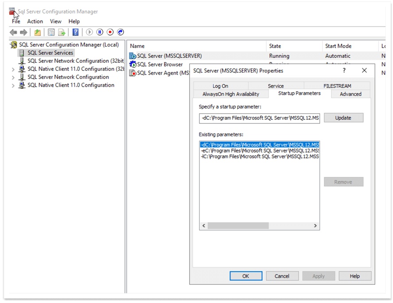Image resolution: width=393 pixels, height=303 pixels.
Task: Click the OK button in the Properties dialog
Action: (x=246, y=276)
